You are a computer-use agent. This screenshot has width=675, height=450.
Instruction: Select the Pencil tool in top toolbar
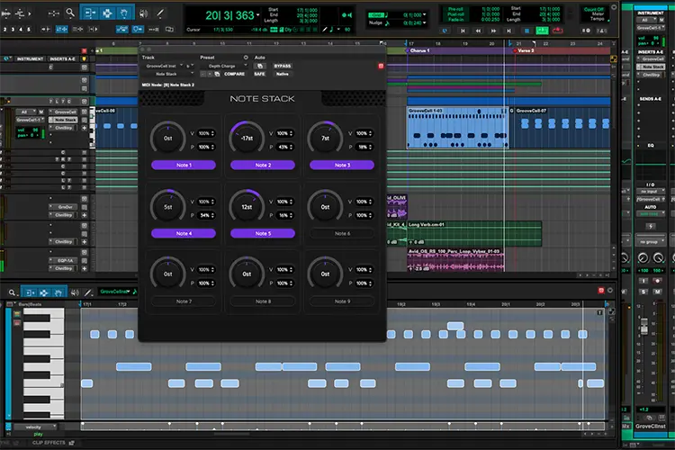(x=159, y=13)
